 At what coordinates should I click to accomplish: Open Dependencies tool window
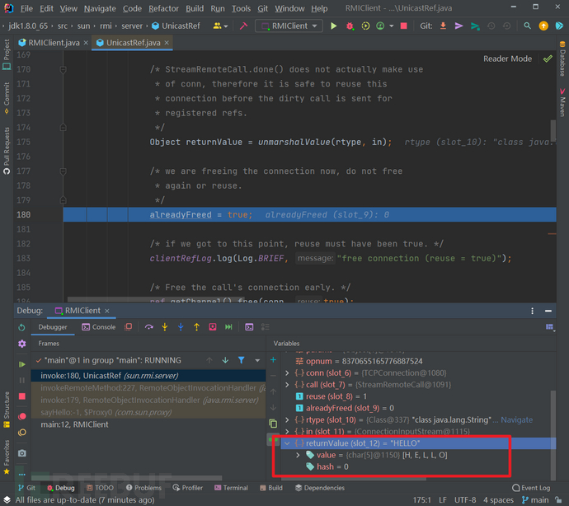[x=320, y=488]
